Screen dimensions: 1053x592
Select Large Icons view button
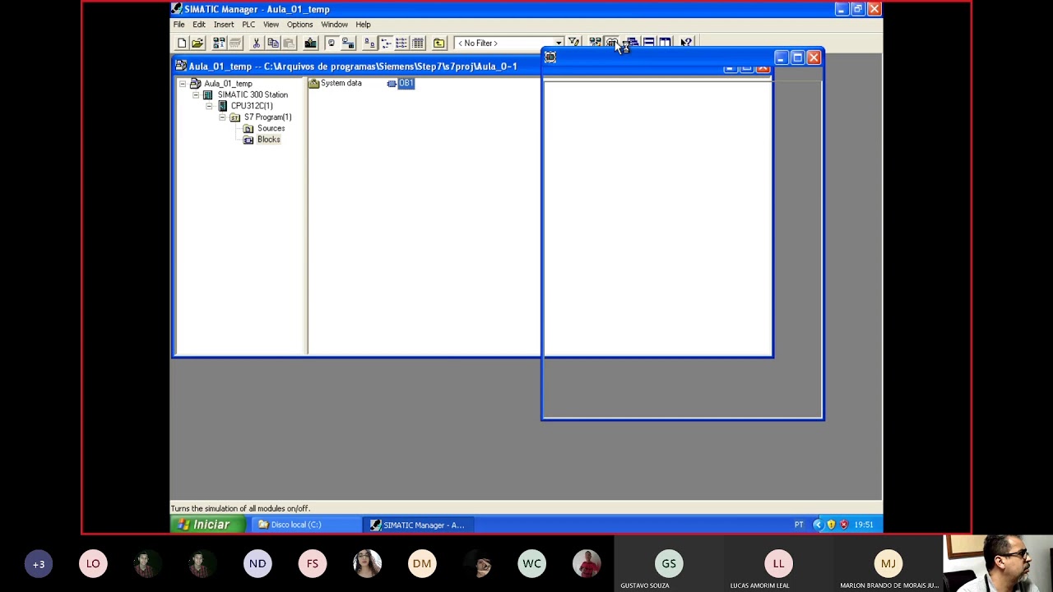coord(369,43)
